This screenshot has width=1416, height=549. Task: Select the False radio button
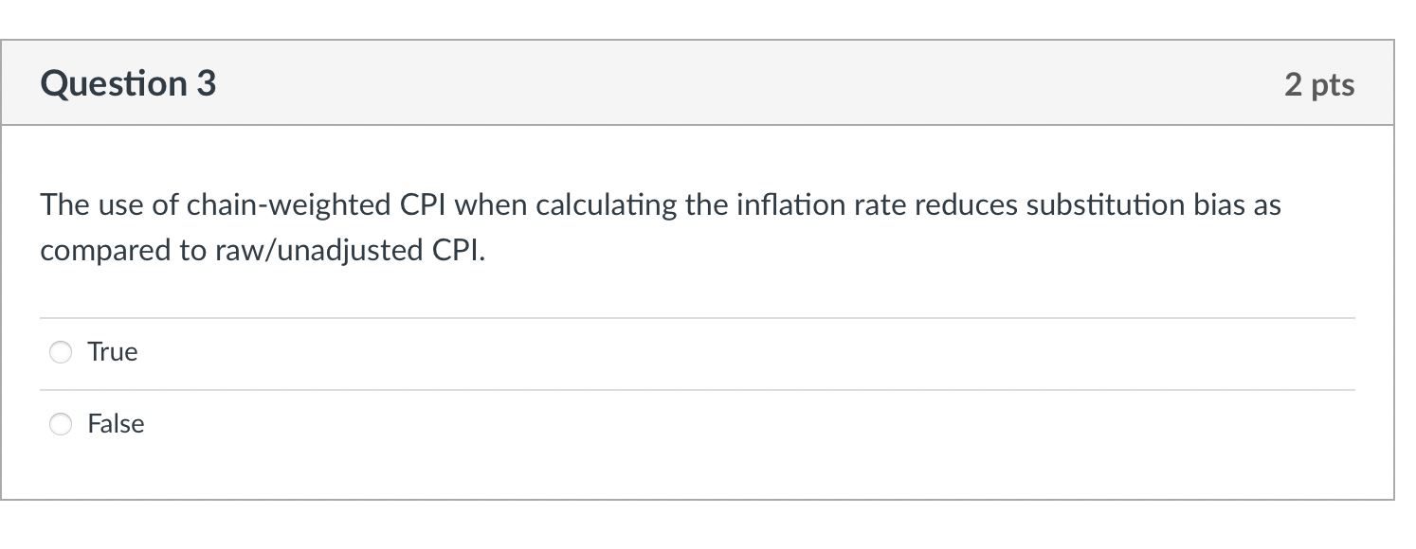60,424
